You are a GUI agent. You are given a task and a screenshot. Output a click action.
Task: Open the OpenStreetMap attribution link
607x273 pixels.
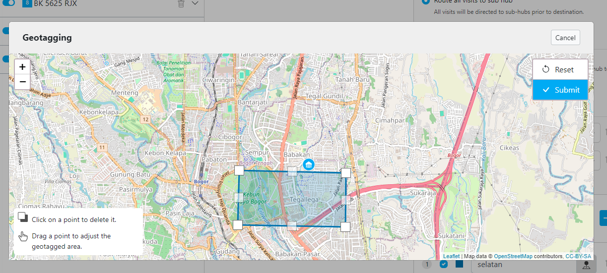point(513,256)
